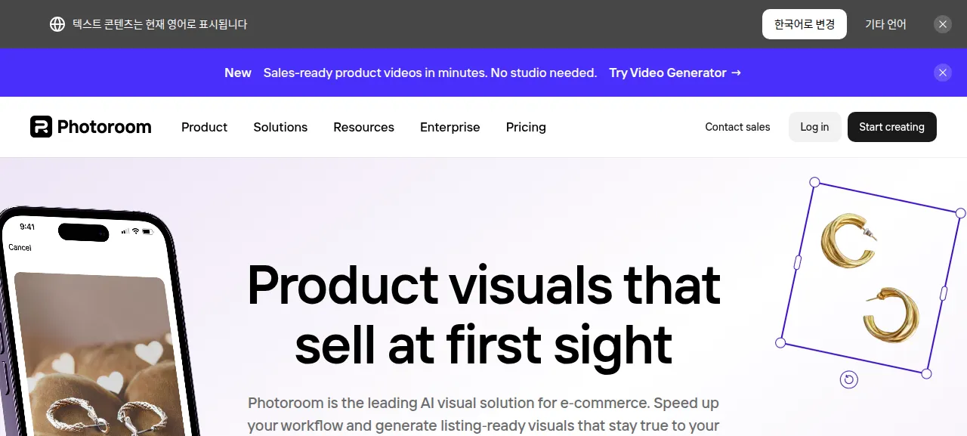Screen dimensions: 967x436
Task: Dismiss the Video Generator announcement banner
Action: coord(943,73)
